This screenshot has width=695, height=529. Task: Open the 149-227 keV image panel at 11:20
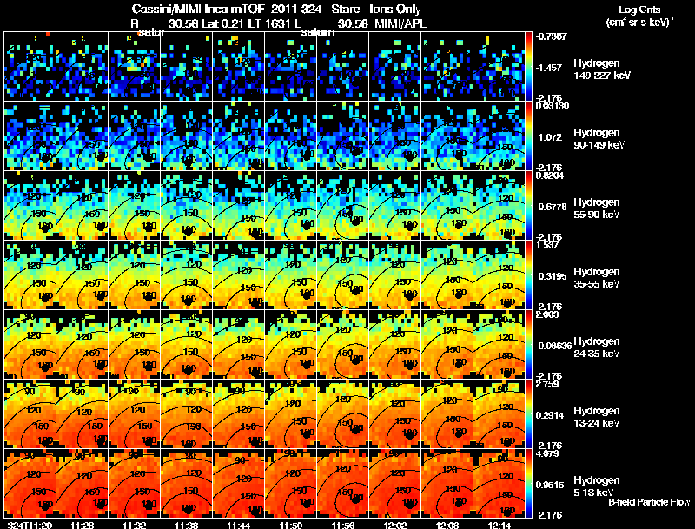click(x=30, y=67)
